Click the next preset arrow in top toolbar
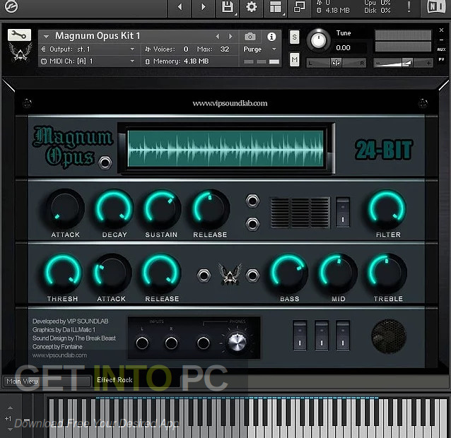 coord(204,6)
